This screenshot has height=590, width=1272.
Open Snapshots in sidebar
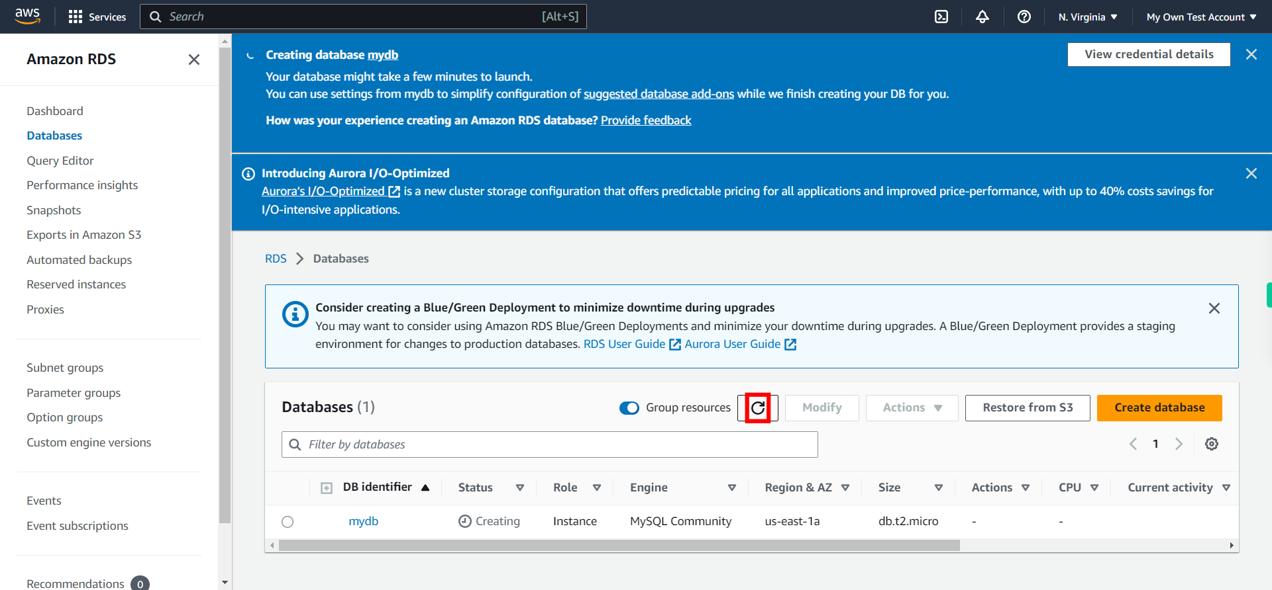coord(54,210)
